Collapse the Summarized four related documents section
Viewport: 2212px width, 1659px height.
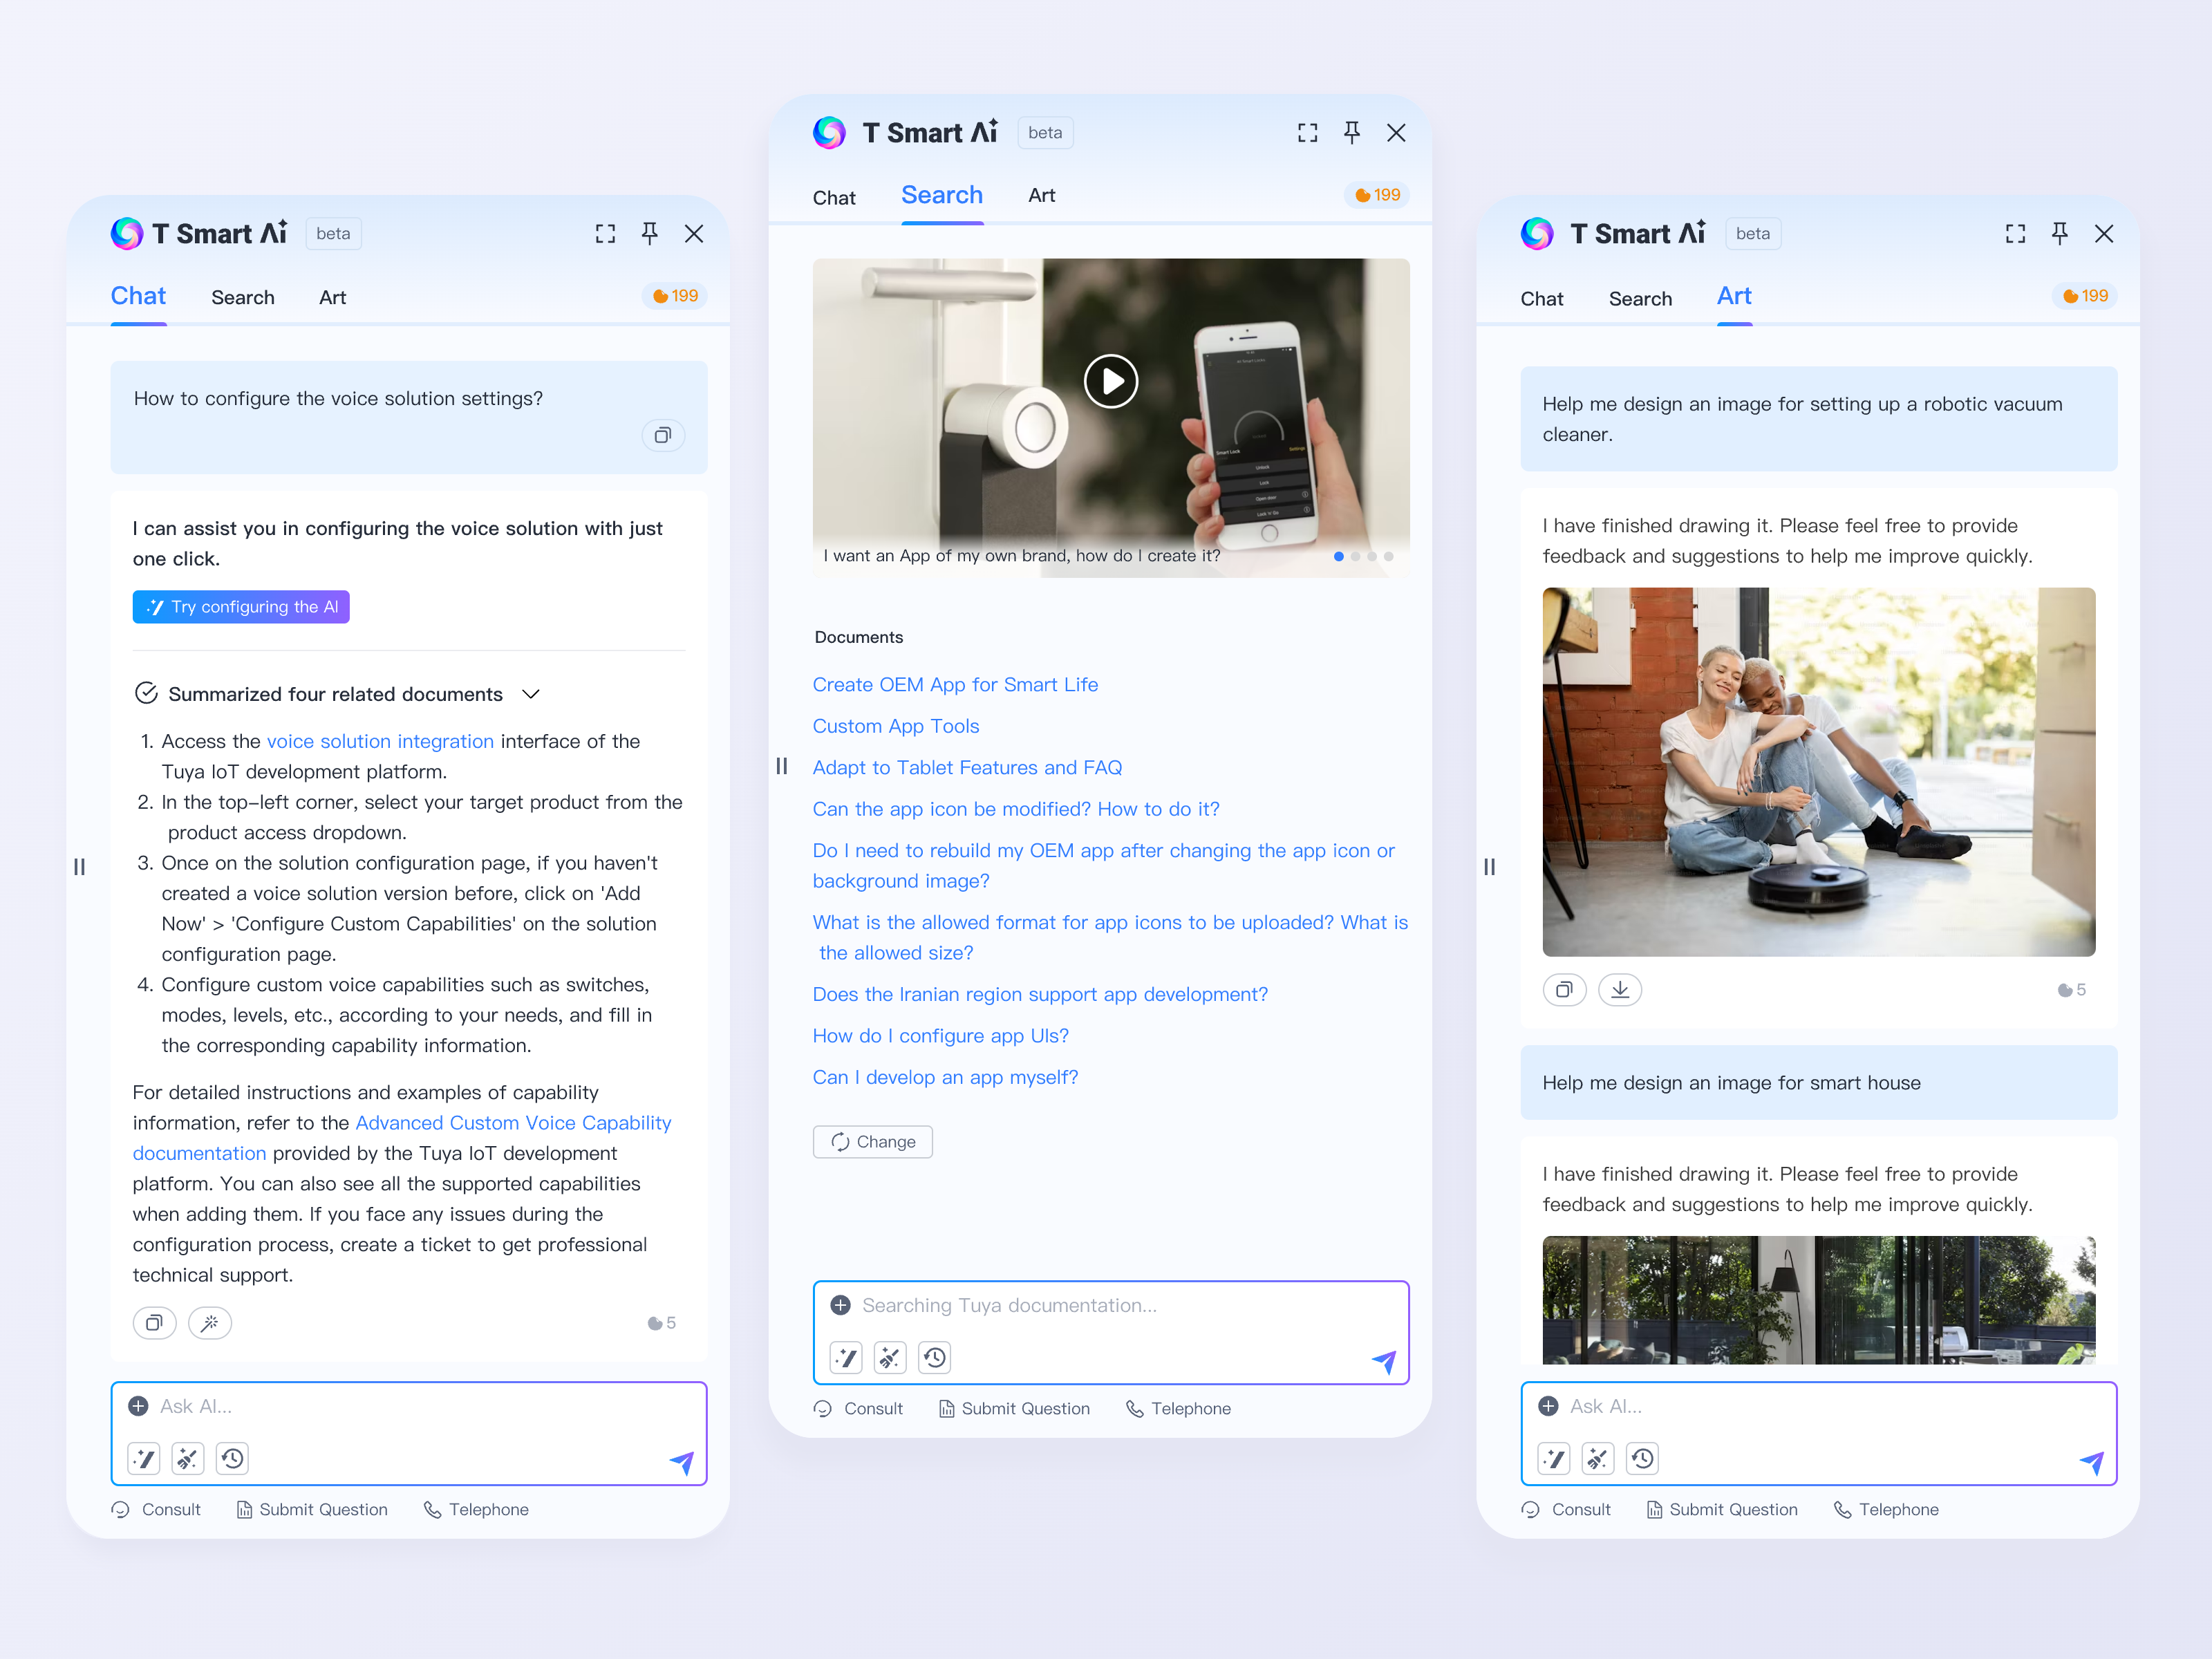pos(531,693)
